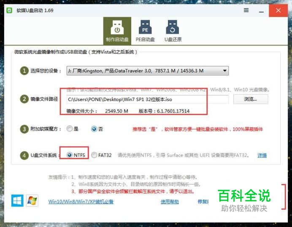Select the 制作启动盘 tab

(x=117, y=31)
